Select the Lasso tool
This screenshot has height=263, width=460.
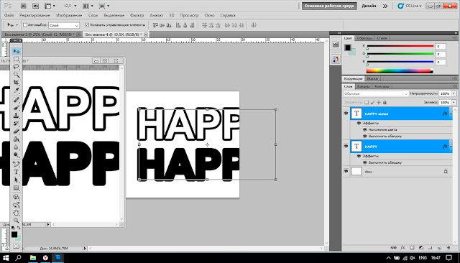pyautogui.click(x=16, y=67)
